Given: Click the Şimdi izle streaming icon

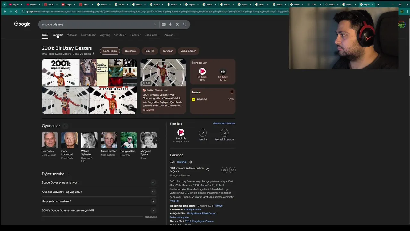Looking at the screenshot, I should pos(181,133).
